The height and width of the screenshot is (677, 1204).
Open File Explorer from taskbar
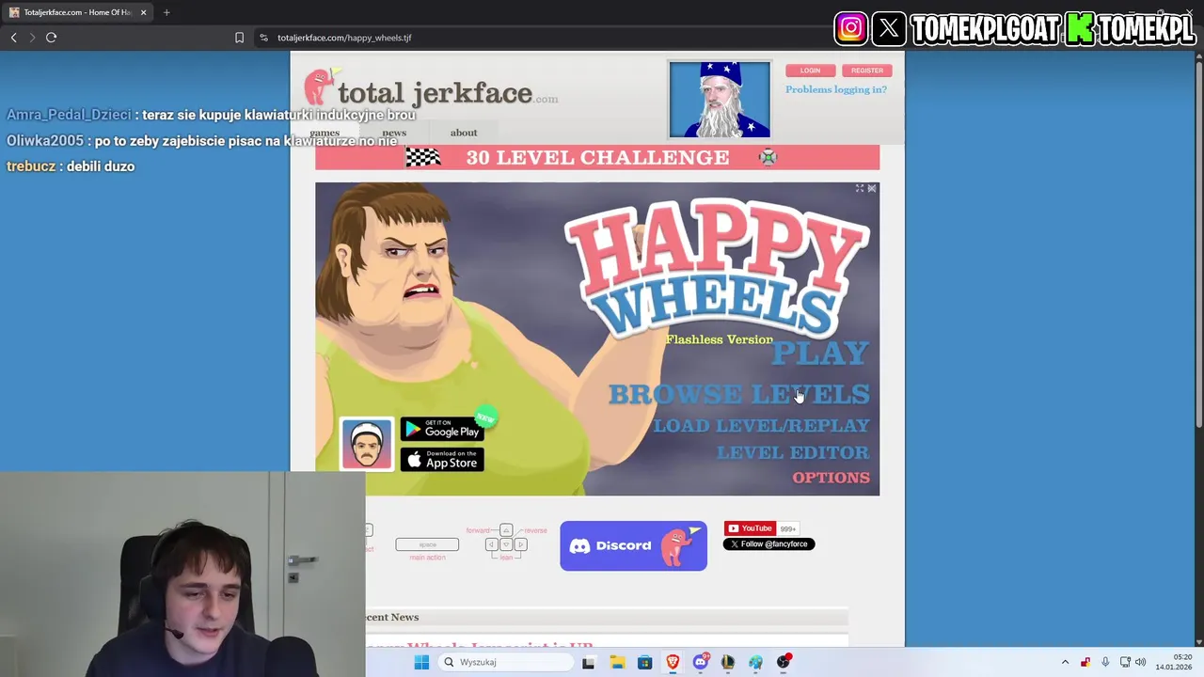(617, 662)
